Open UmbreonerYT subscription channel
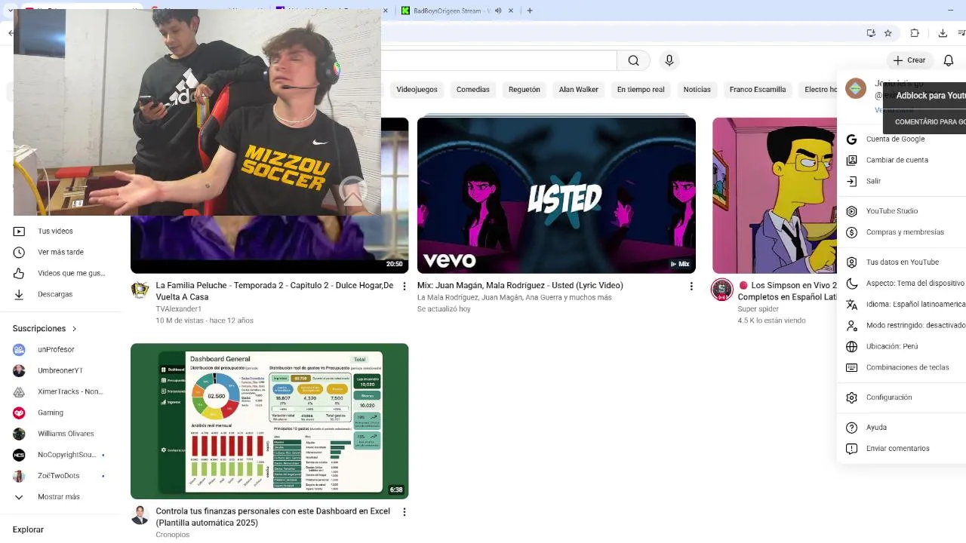This screenshot has height=543, width=966. [60, 370]
